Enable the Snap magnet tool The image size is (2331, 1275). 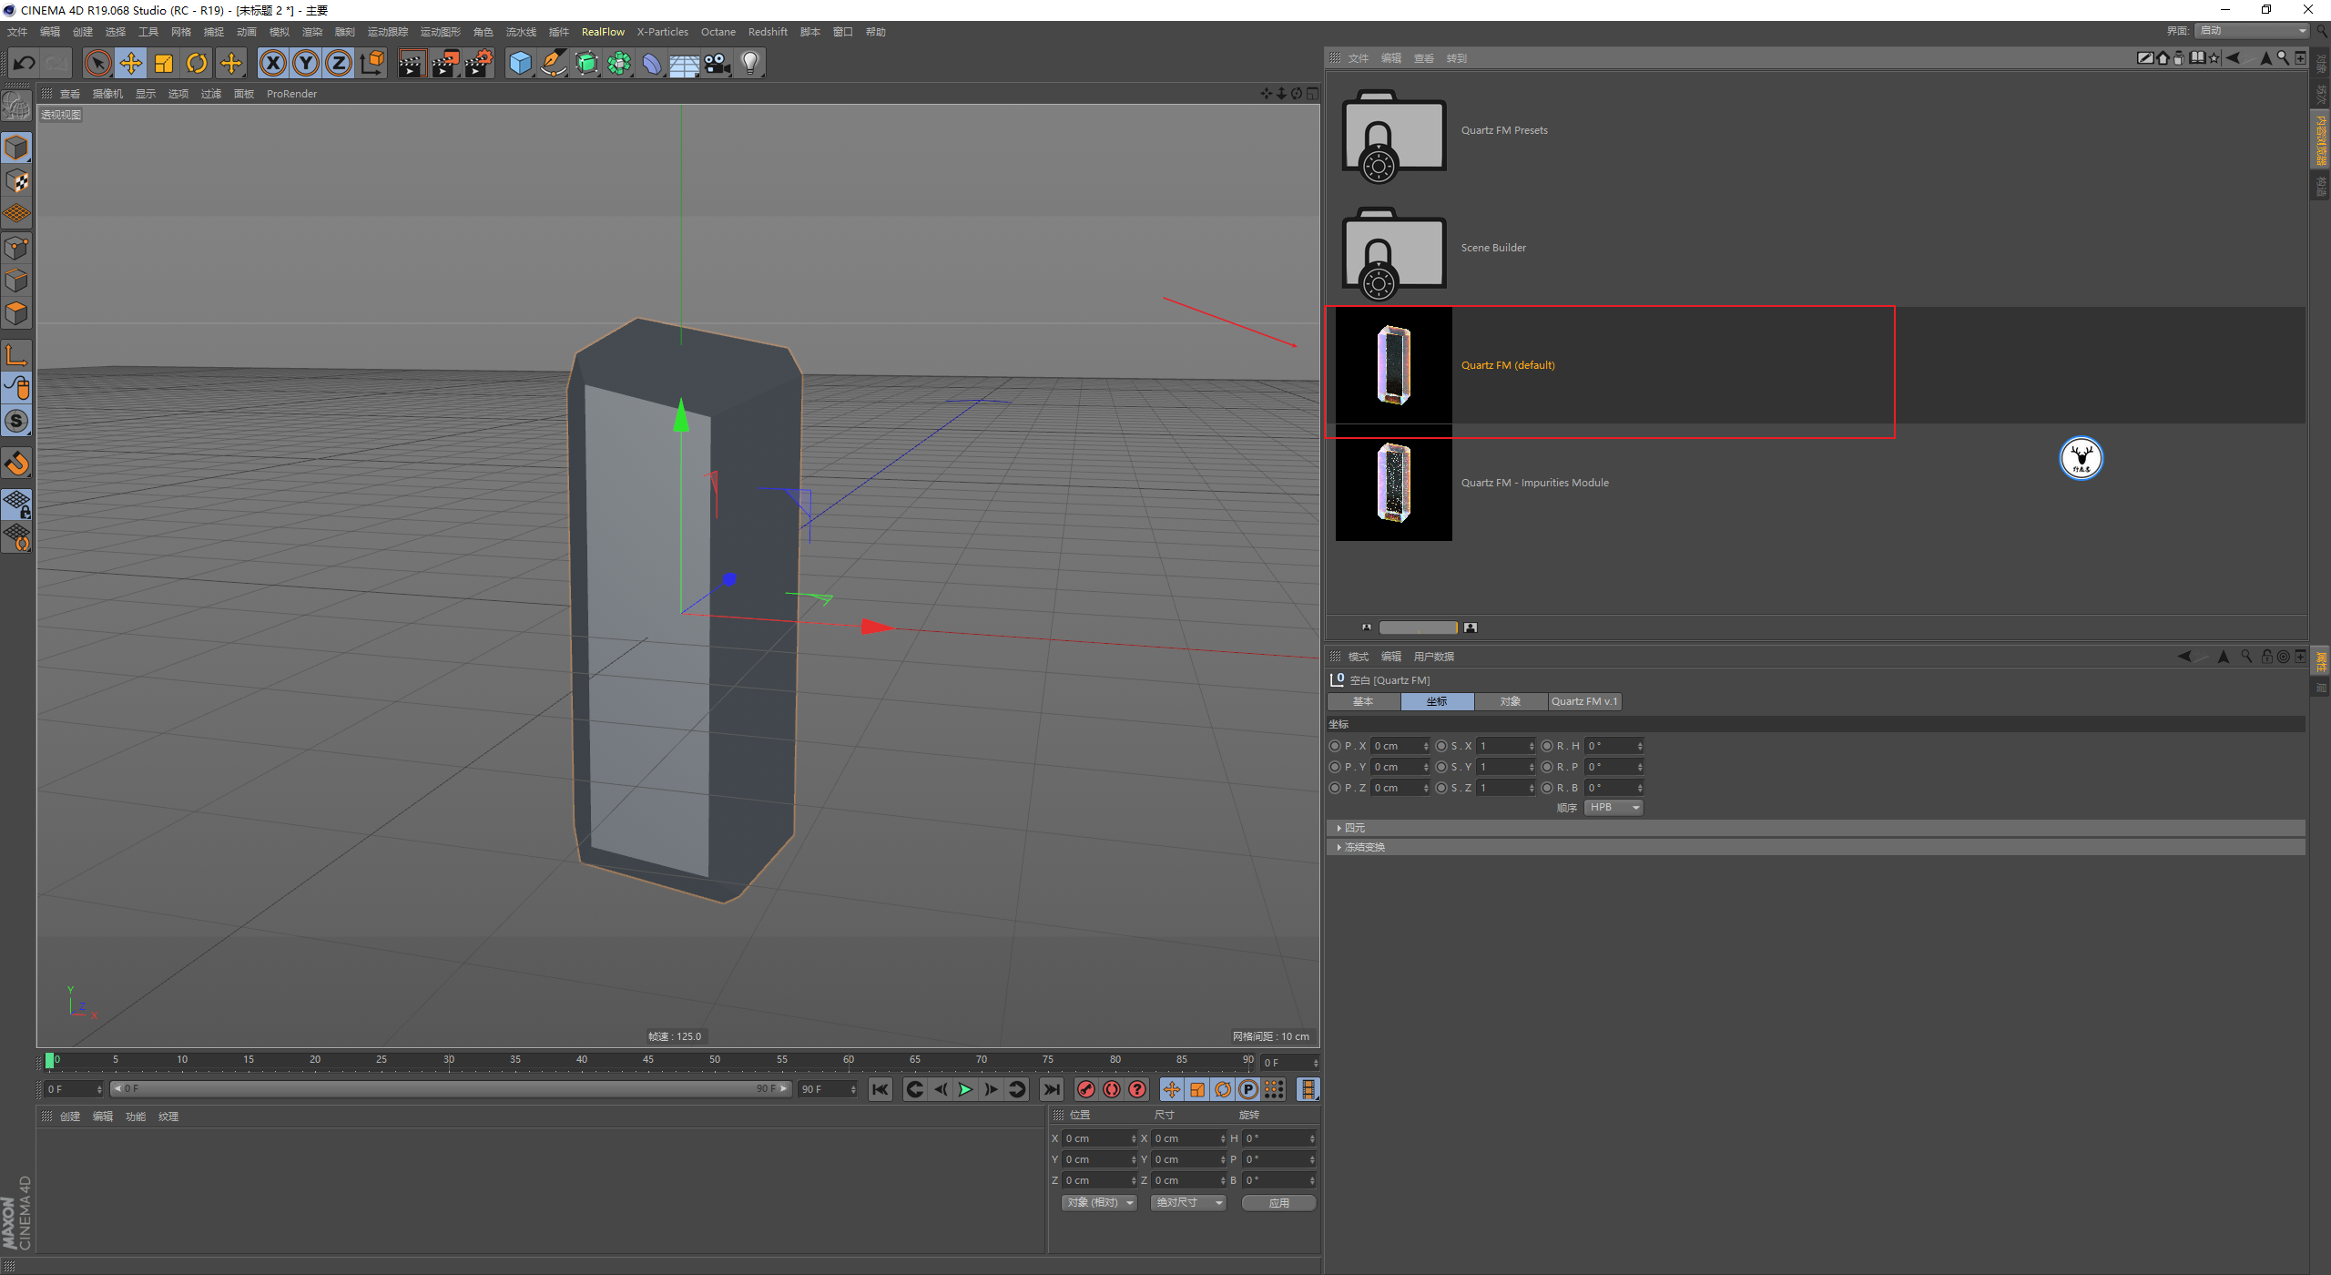tap(17, 464)
